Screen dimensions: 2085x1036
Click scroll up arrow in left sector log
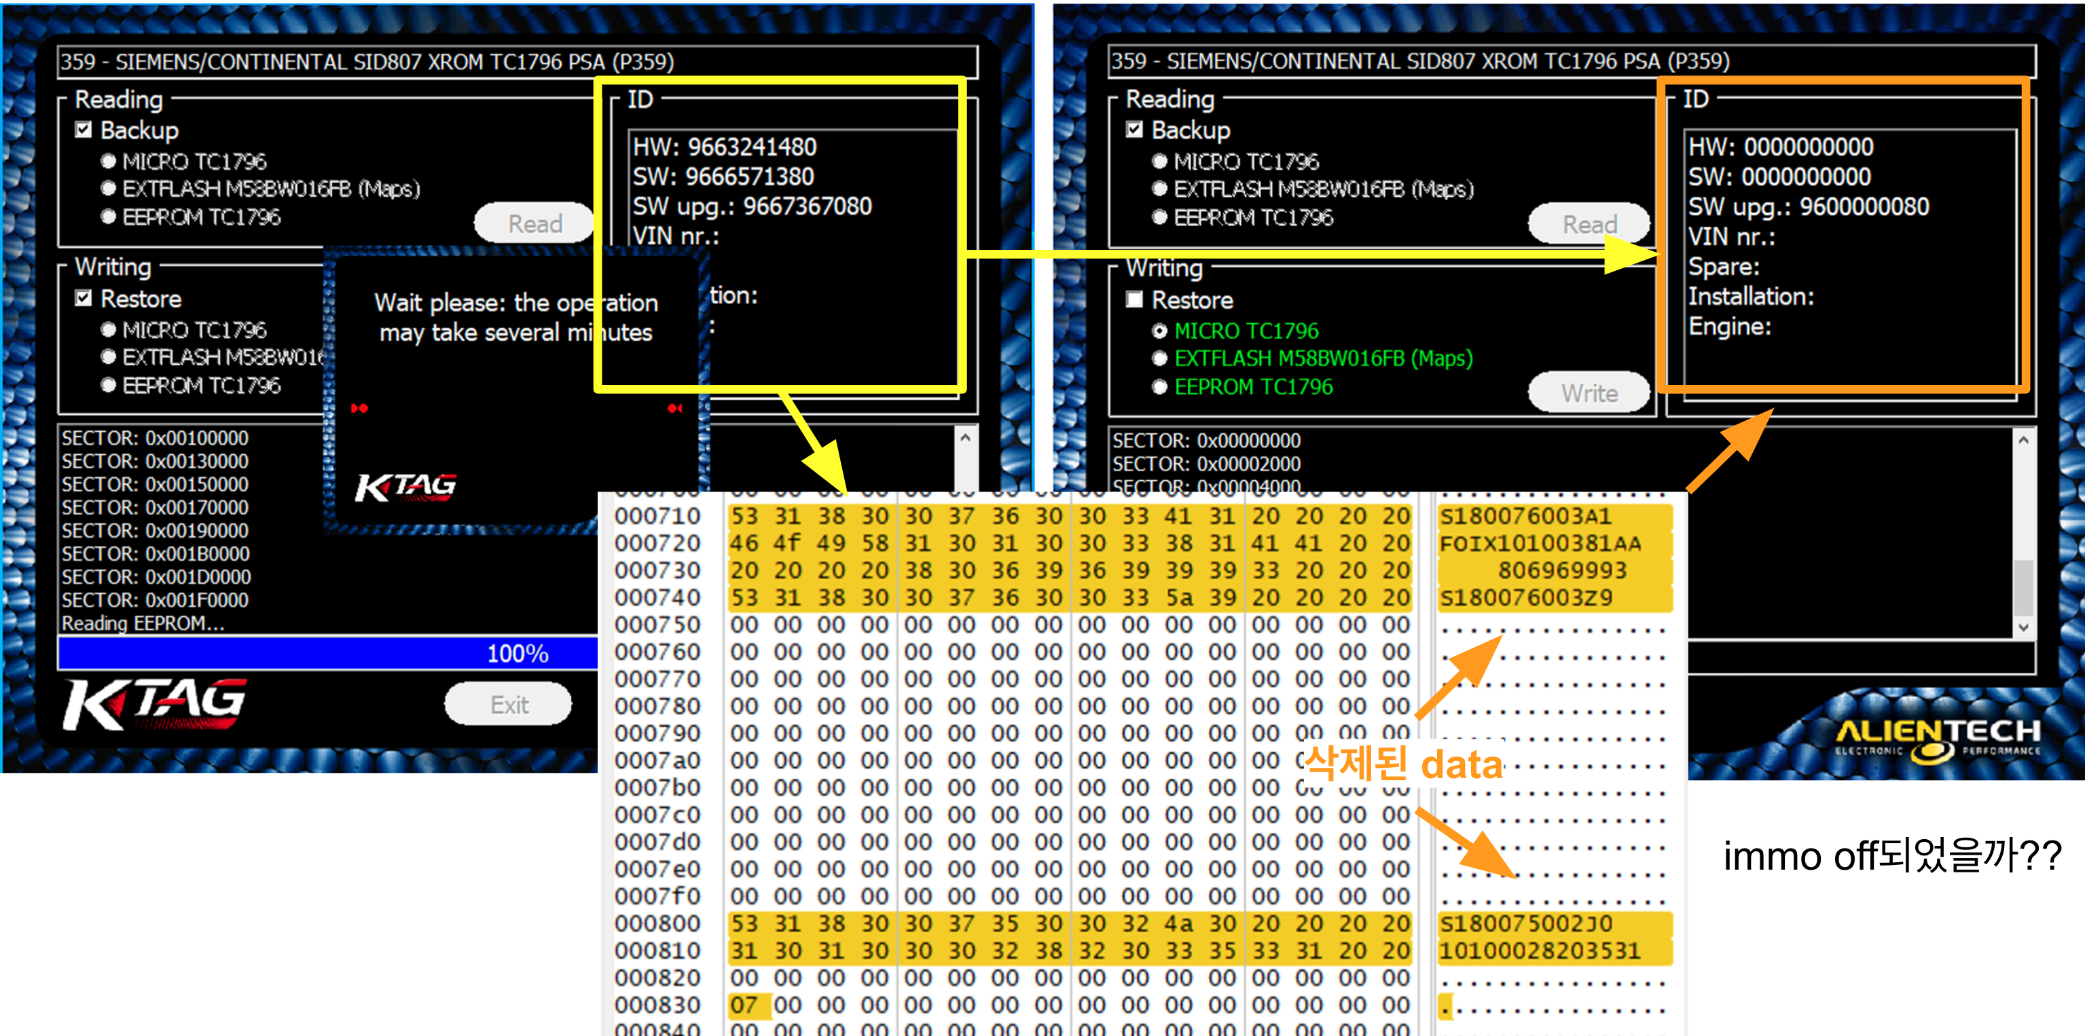tap(965, 438)
